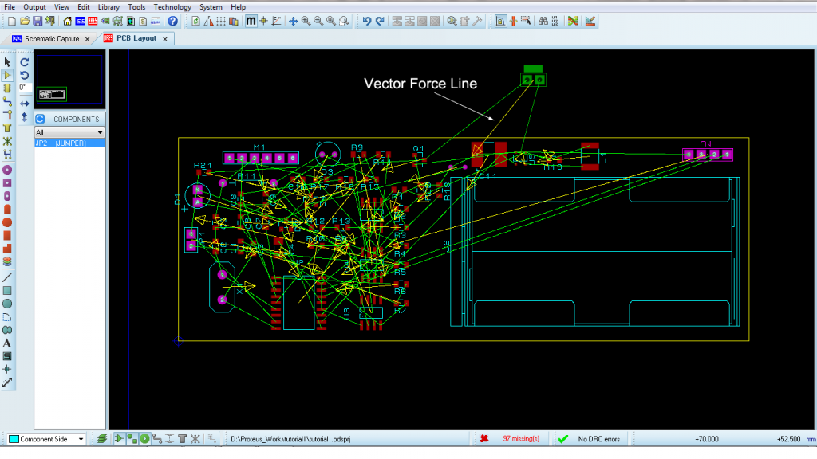Switch to the Schematic Capture tab
Screen dimensions: 817x459
click(52, 38)
